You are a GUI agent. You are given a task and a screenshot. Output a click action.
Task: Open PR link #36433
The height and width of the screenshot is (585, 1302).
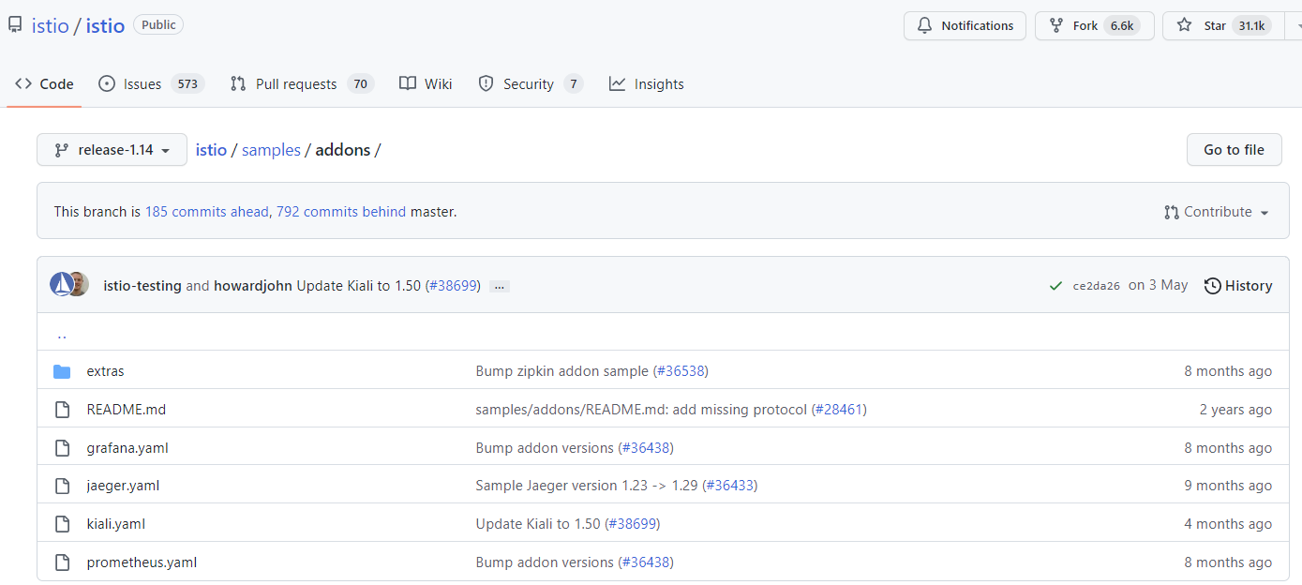click(x=729, y=486)
